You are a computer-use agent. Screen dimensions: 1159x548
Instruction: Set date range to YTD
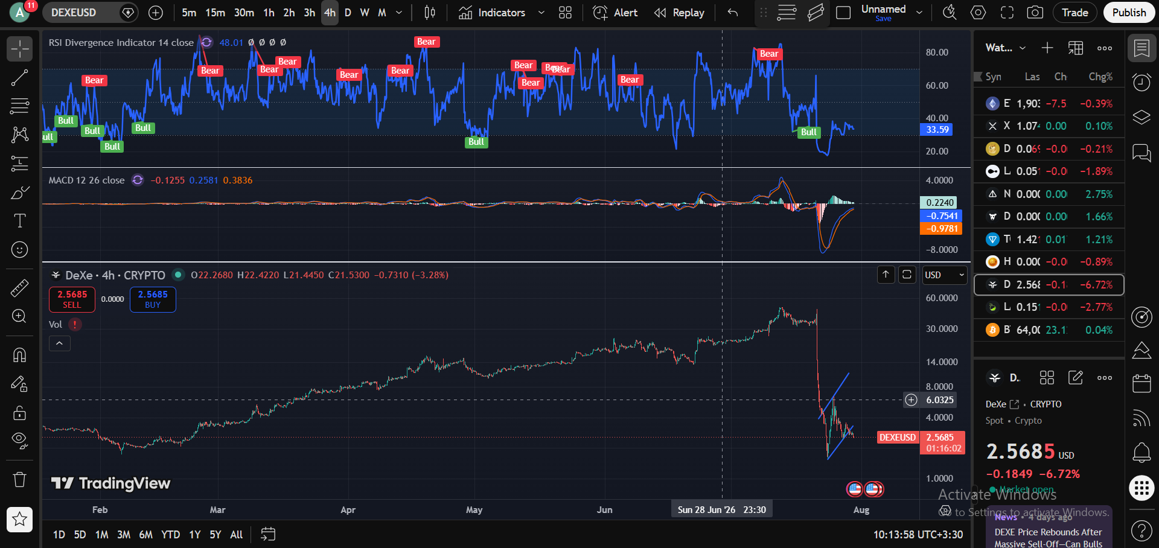click(170, 534)
